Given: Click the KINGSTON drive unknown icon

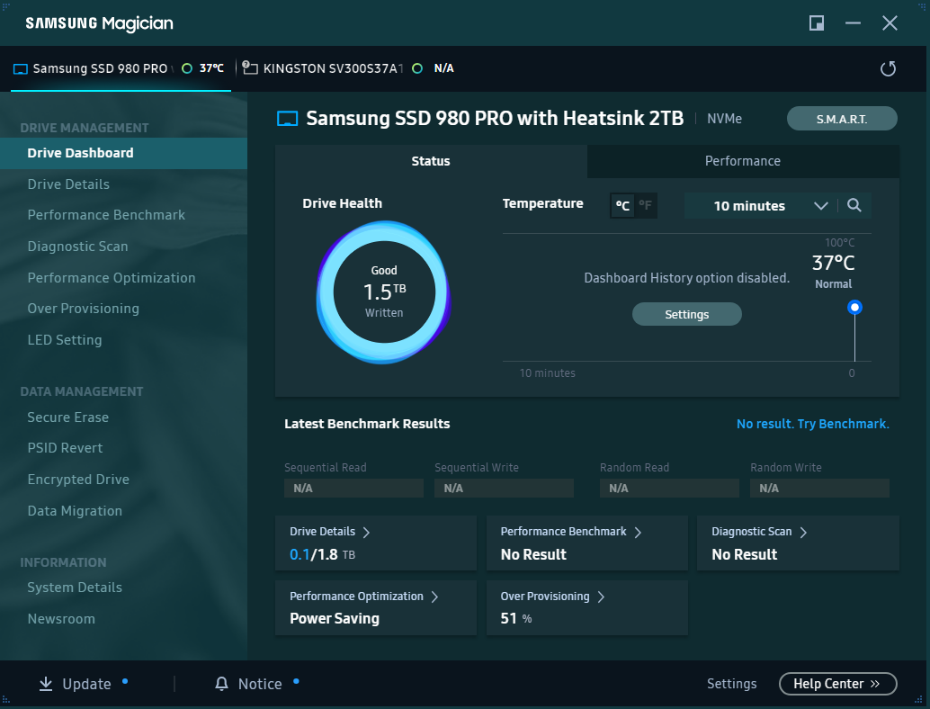Looking at the screenshot, I should [x=250, y=67].
